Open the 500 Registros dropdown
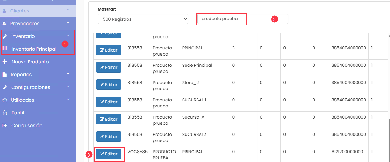 [143, 19]
